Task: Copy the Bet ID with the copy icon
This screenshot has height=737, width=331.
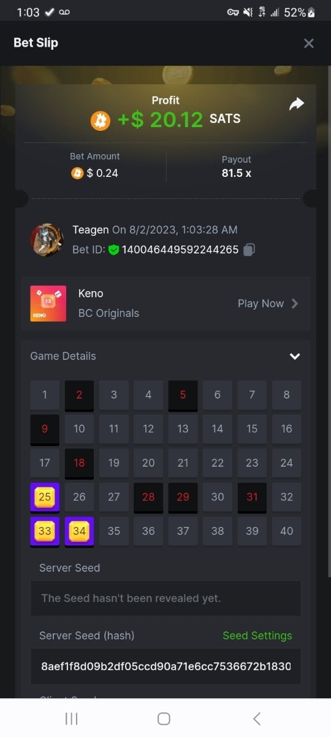Action: tap(249, 249)
